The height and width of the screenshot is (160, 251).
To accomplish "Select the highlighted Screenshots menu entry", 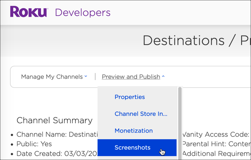I will click(137, 148).
